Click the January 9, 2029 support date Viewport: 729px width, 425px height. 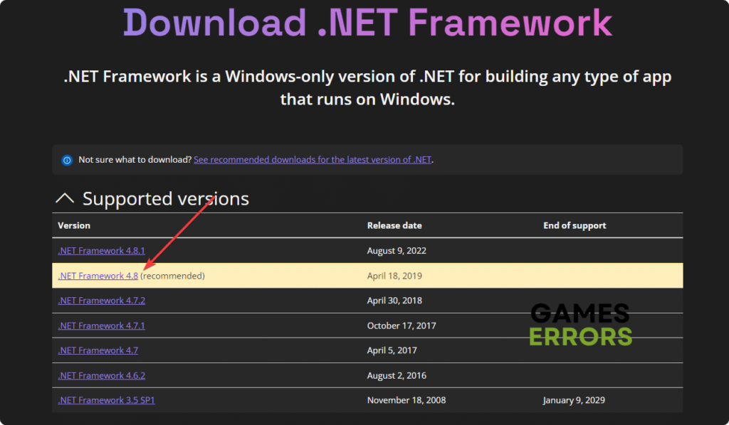[x=575, y=399]
